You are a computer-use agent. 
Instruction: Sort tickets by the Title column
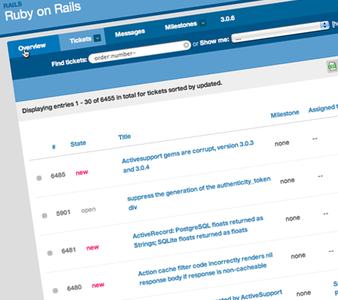[125, 137]
